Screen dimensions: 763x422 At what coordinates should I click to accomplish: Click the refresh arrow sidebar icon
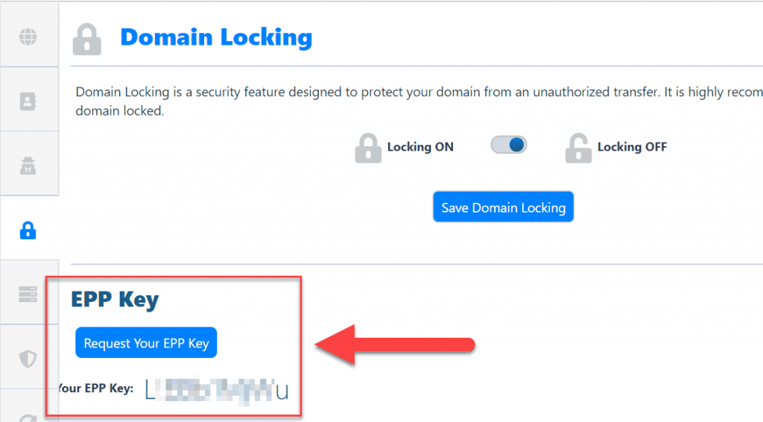28,416
